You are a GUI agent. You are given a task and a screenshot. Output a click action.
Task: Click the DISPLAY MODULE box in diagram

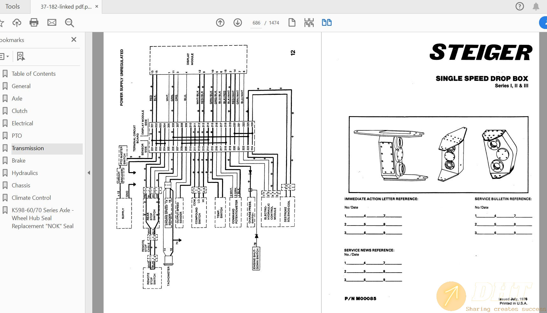click(198, 60)
